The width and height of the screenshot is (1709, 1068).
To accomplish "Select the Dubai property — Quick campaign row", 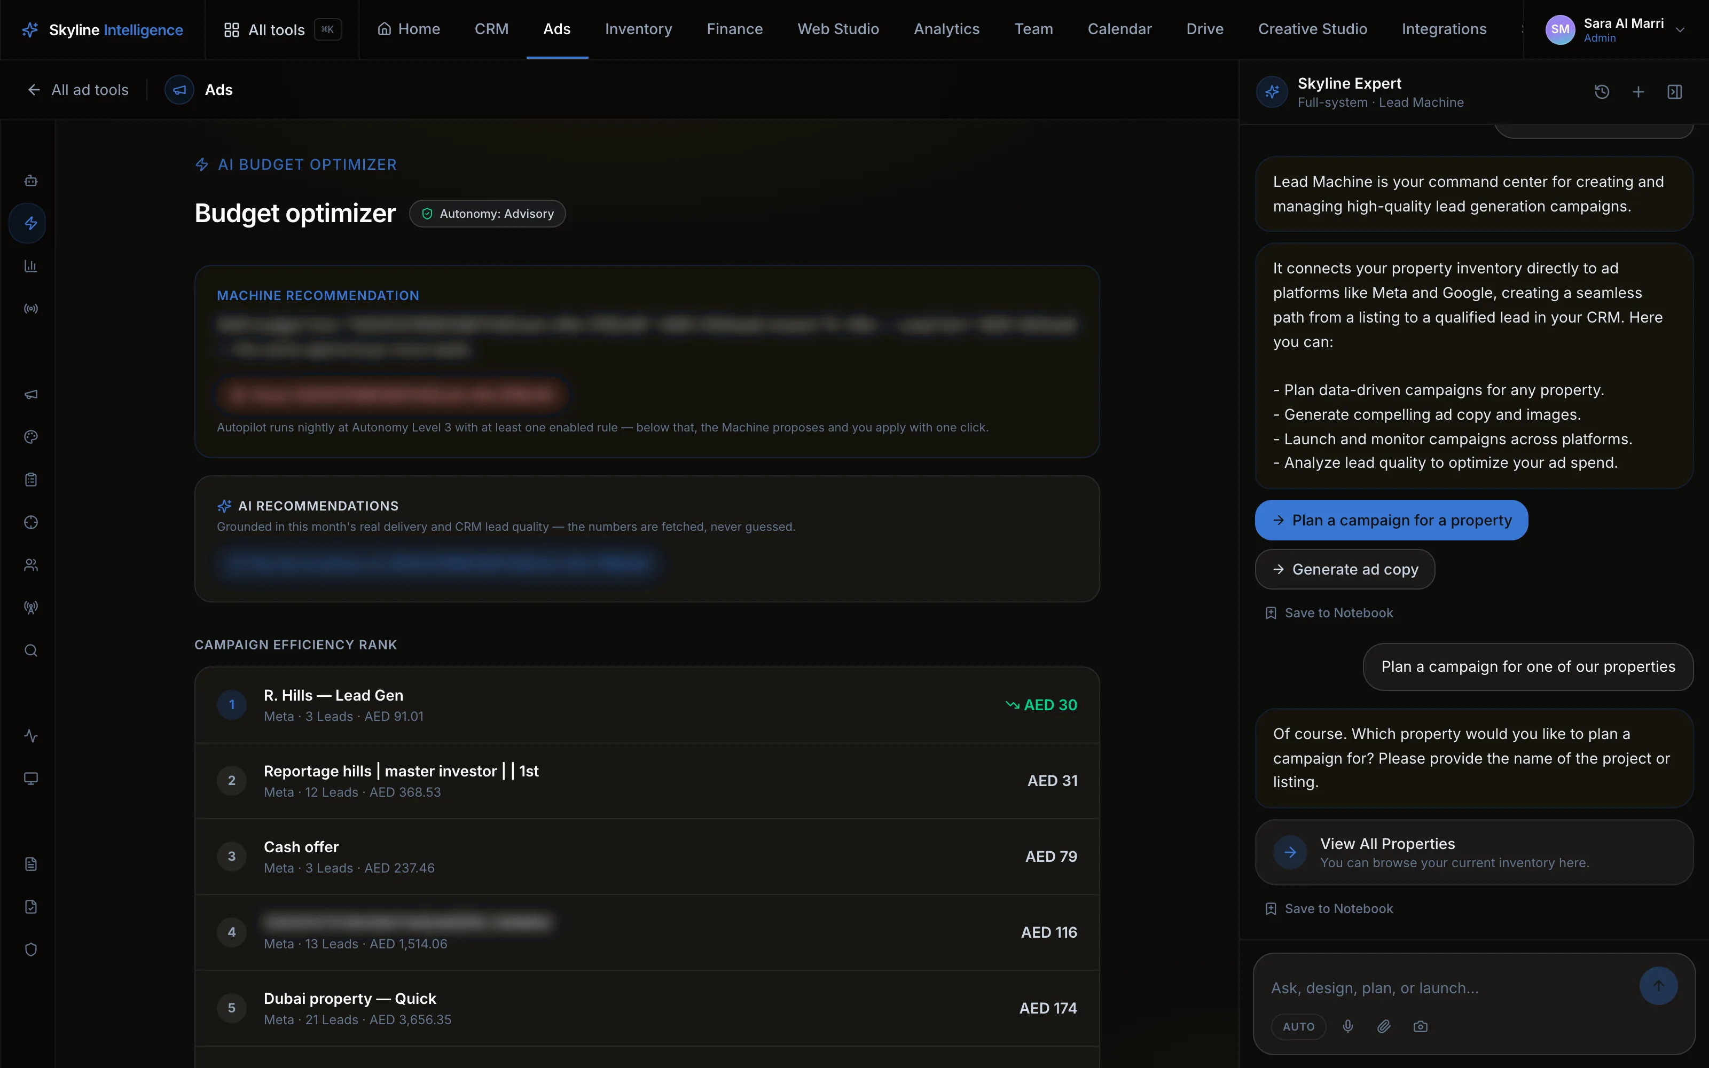I will (647, 1009).
